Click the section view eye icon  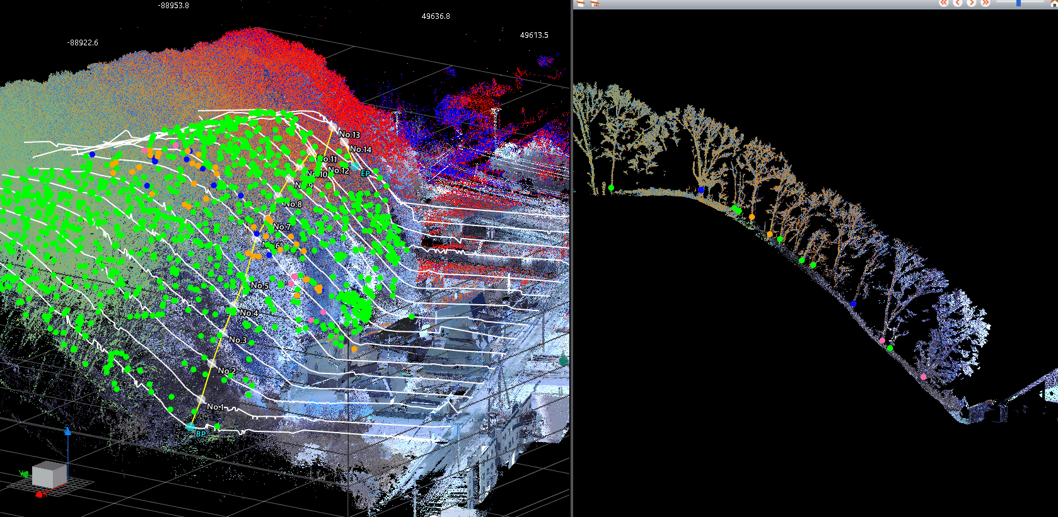[x=594, y=3]
